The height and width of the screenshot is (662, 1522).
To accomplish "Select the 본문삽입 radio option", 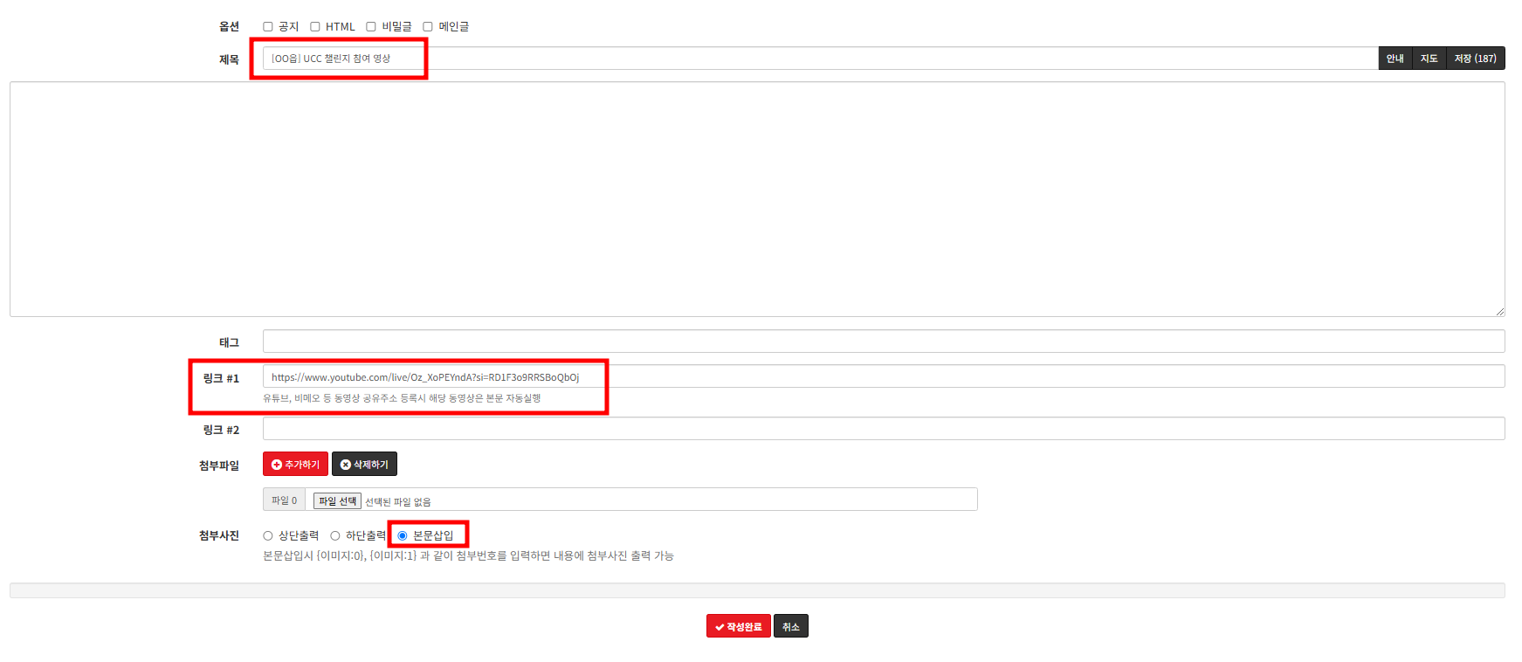I will pyautogui.click(x=403, y=536).
